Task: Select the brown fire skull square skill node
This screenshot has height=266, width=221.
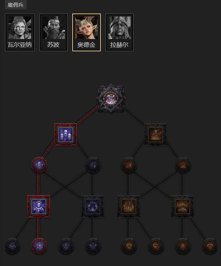Action: tap(155, 135)
